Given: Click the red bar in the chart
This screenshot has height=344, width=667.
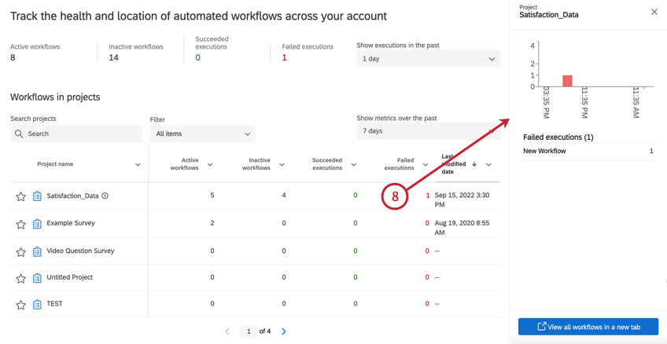Looking at the screenshot, I should click(x=567, y=81).
